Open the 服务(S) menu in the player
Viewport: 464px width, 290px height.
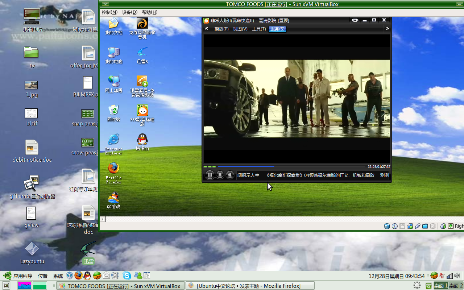277,29
